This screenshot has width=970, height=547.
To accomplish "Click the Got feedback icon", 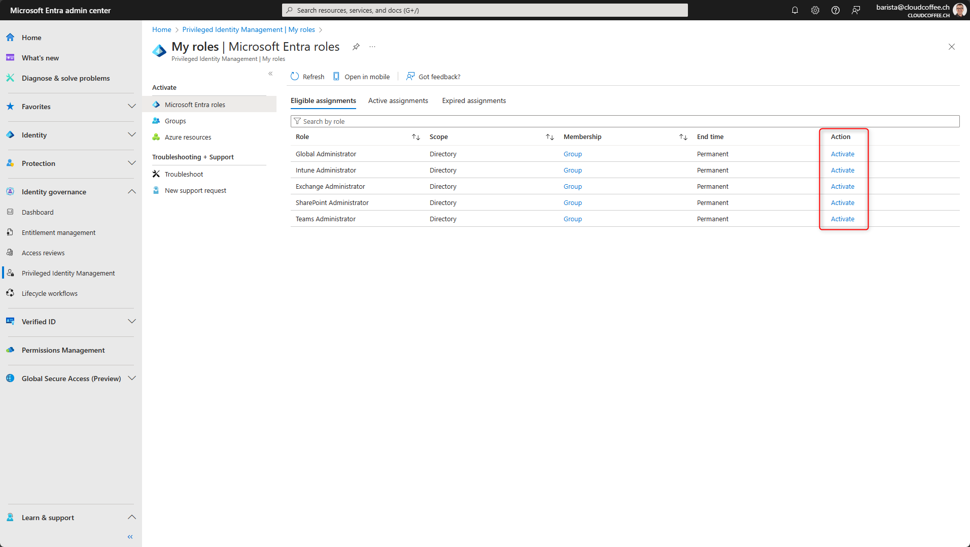I will tap(410, 77).
